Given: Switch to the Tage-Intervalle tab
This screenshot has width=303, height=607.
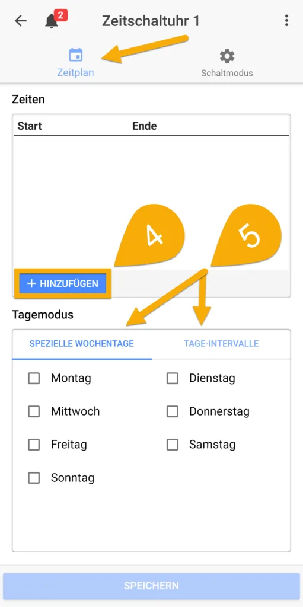Looking at the screenshot, I should pos(221,344).
